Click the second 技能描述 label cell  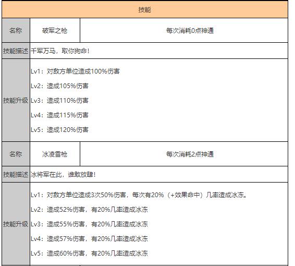pyautogui.click(x=16, y=175)
